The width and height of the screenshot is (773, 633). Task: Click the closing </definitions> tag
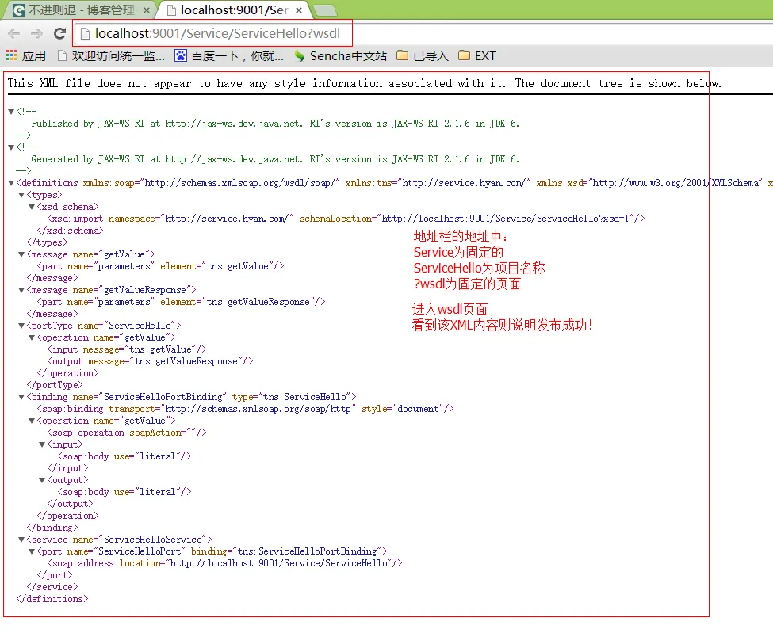click(x=52, y=599)
